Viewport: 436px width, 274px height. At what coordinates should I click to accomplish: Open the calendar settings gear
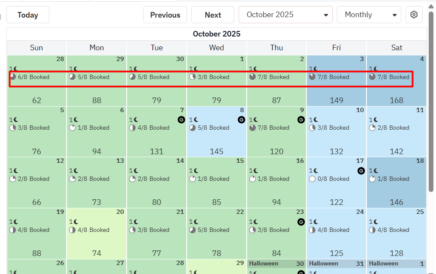coord(414,15)
